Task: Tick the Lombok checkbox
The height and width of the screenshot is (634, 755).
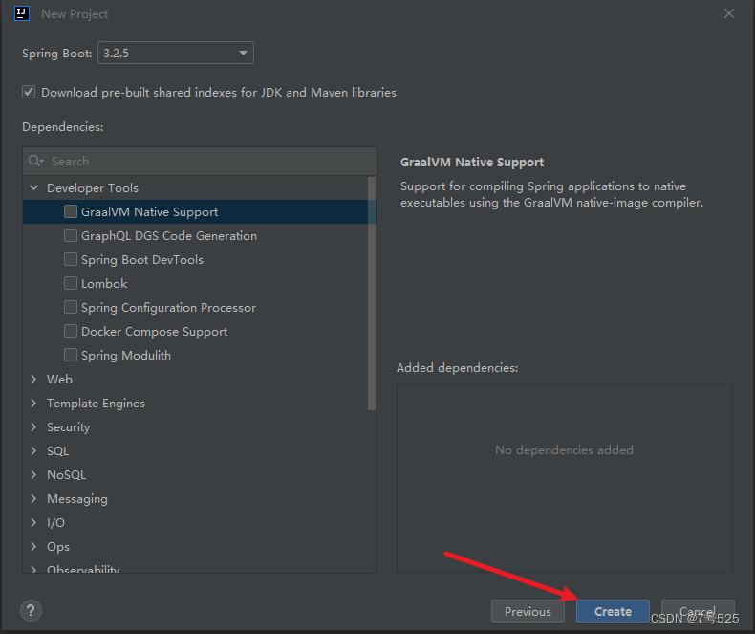Action: (x=71, y=283)
